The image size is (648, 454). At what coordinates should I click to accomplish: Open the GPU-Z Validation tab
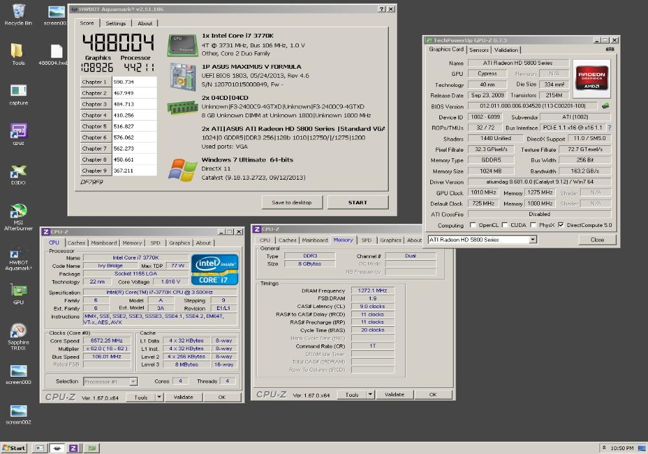click(506, 50)
